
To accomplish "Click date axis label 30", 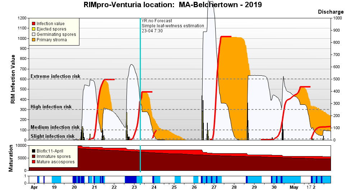I will 274,187.
